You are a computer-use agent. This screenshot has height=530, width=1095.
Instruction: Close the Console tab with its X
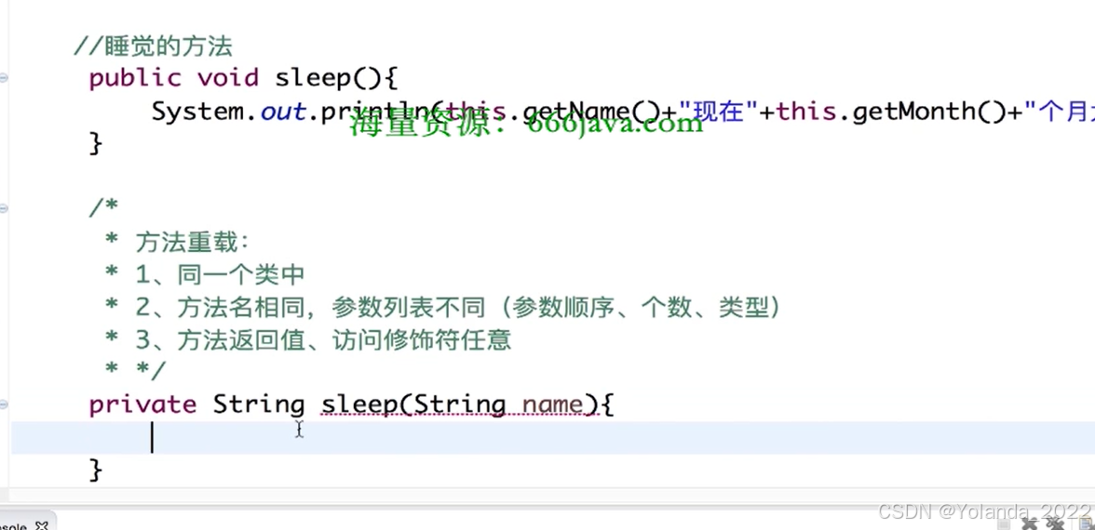click(41, 525)
